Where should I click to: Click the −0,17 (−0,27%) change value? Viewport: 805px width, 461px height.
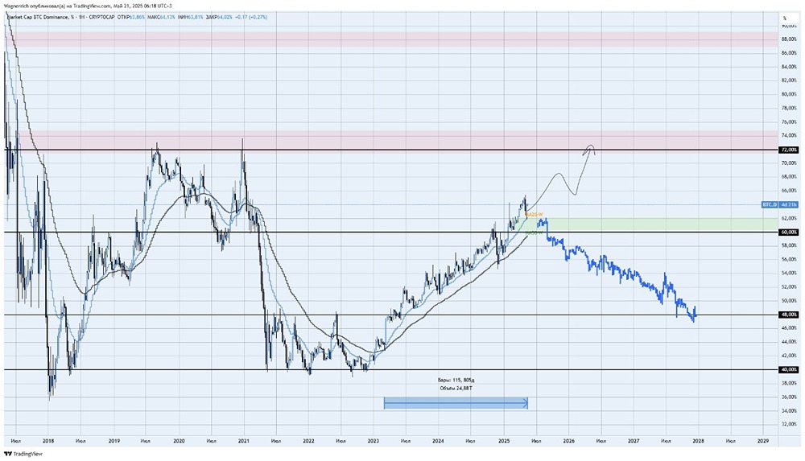[251, 17]
